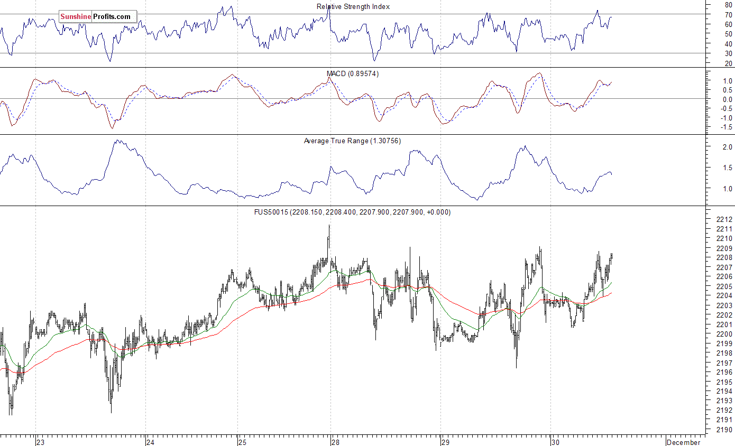Click ATR axis value 1.0
Viewport: 735px width, 446px height.
727,189
